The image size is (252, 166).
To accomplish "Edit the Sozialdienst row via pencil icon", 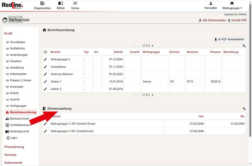I will click(x=45, y=67).
